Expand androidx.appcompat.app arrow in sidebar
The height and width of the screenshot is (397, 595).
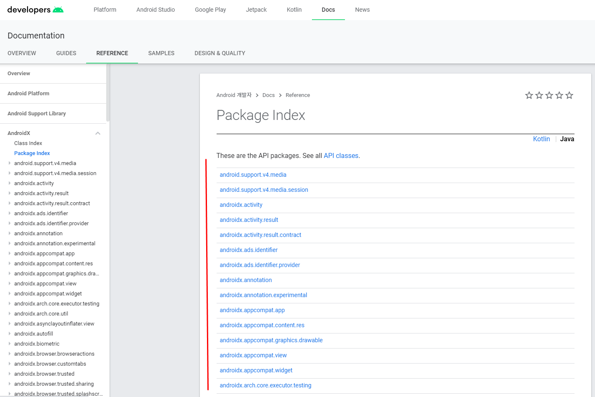(10, 253)
